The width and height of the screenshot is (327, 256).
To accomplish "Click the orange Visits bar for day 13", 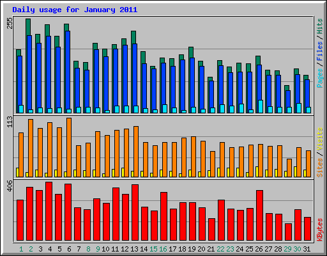I will click(x=136, y=152).
